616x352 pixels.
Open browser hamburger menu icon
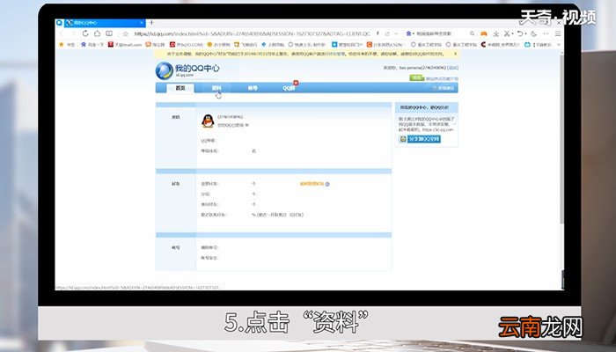pyautogui.click(x=558, y=33)
